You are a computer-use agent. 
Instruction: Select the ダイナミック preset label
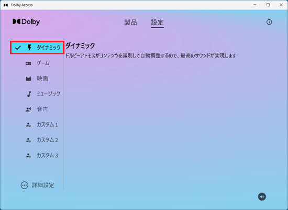click(49, 48)
